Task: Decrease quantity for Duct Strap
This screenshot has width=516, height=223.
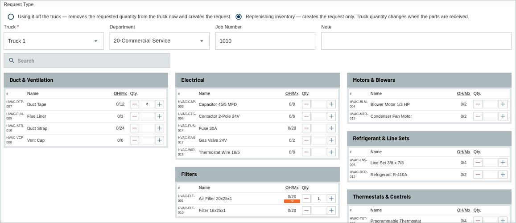Action: point(135,128)
